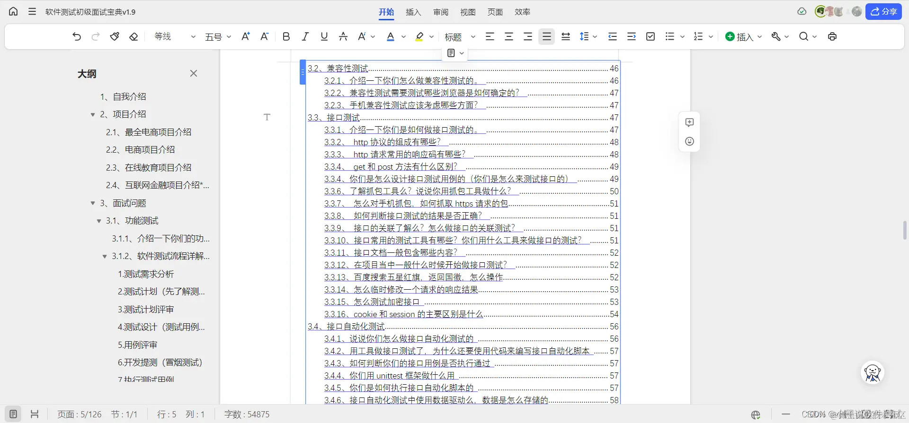Click the print icon

pyautogui.click(x=832, y=36)
